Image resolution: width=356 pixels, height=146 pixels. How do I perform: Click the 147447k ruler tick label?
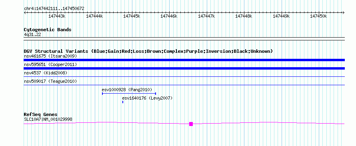point(206,16)
